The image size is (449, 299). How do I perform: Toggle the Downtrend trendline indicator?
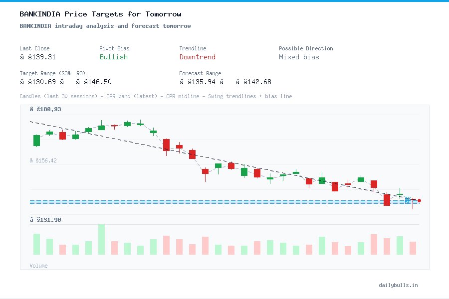pyautogui.click(x=197, y=57)
